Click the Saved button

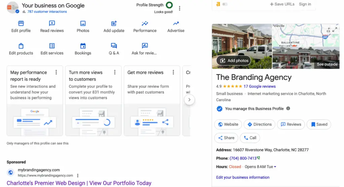(319, 124)
